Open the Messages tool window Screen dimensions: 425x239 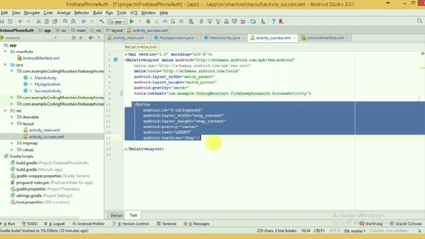[x=197, y=224]
